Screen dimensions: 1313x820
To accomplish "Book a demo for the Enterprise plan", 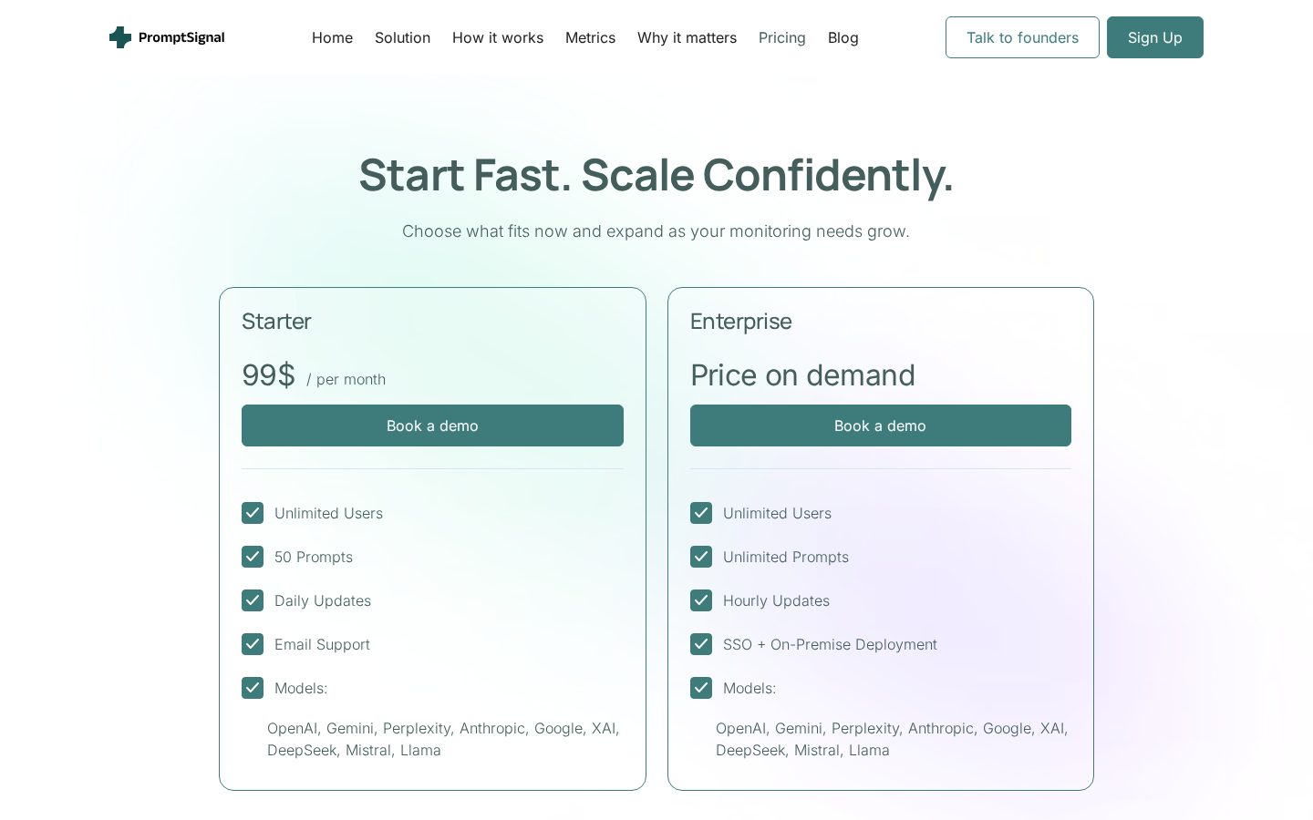I will pos(881,425).
